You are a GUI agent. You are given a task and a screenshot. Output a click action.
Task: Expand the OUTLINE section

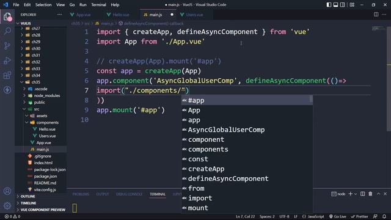[27, 196]
